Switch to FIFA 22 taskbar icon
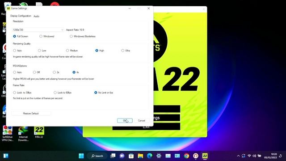 coord(205,156)
